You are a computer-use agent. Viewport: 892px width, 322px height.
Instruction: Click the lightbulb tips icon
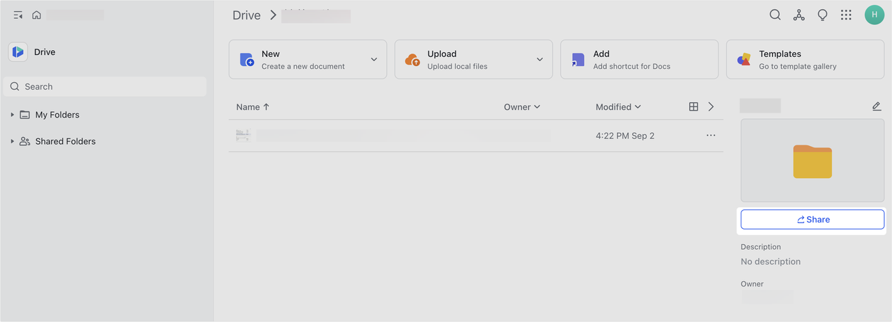click(822, 15)
